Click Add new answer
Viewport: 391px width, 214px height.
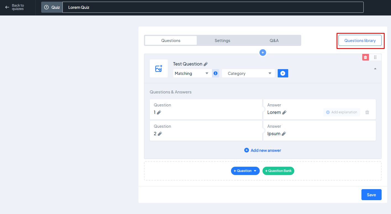coord(263,150)
